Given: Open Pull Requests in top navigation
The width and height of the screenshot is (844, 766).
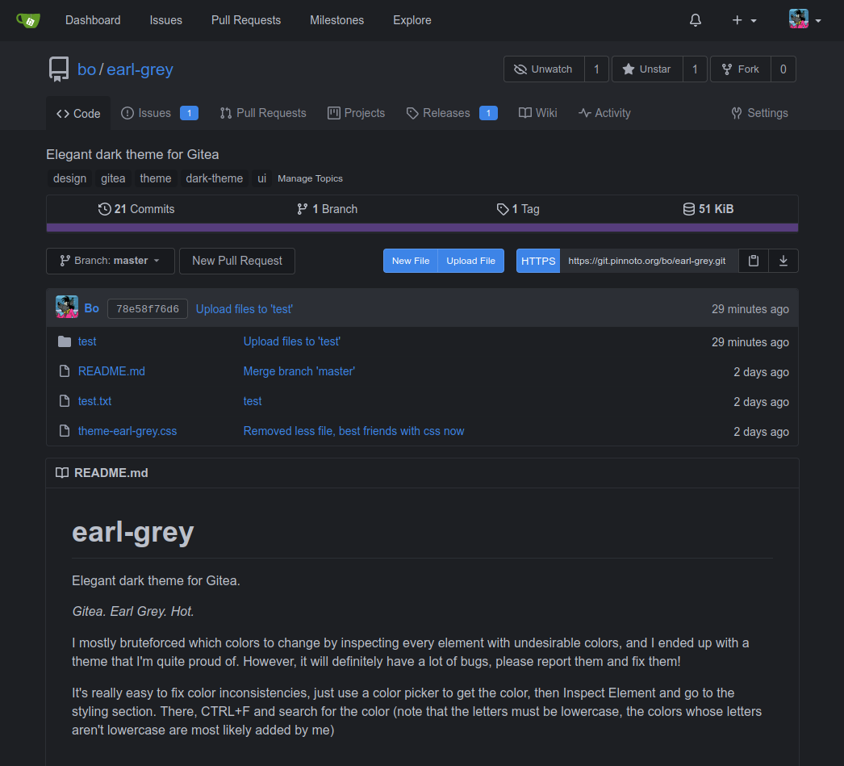Looking at the screenshot, I should 246,20.
